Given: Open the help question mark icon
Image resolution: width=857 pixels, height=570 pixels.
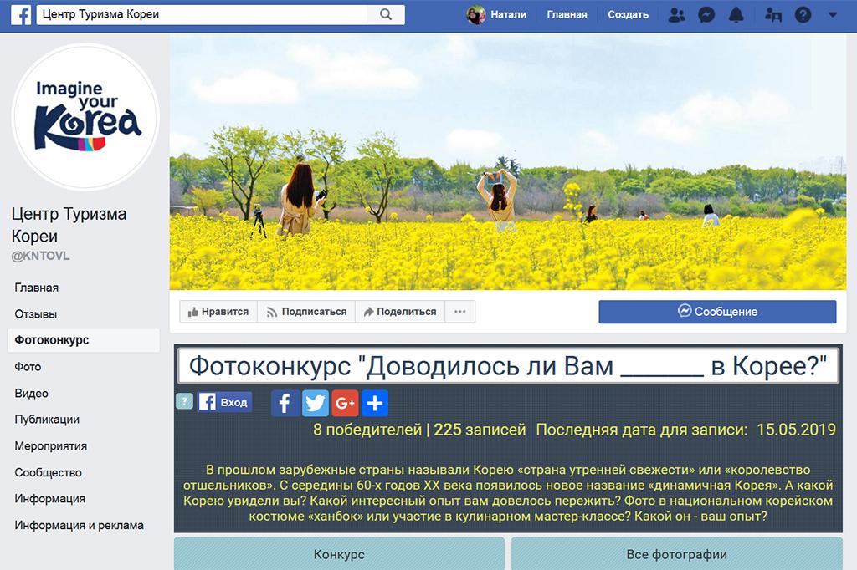Looking at the screenshot, I should tap(803, 14).
